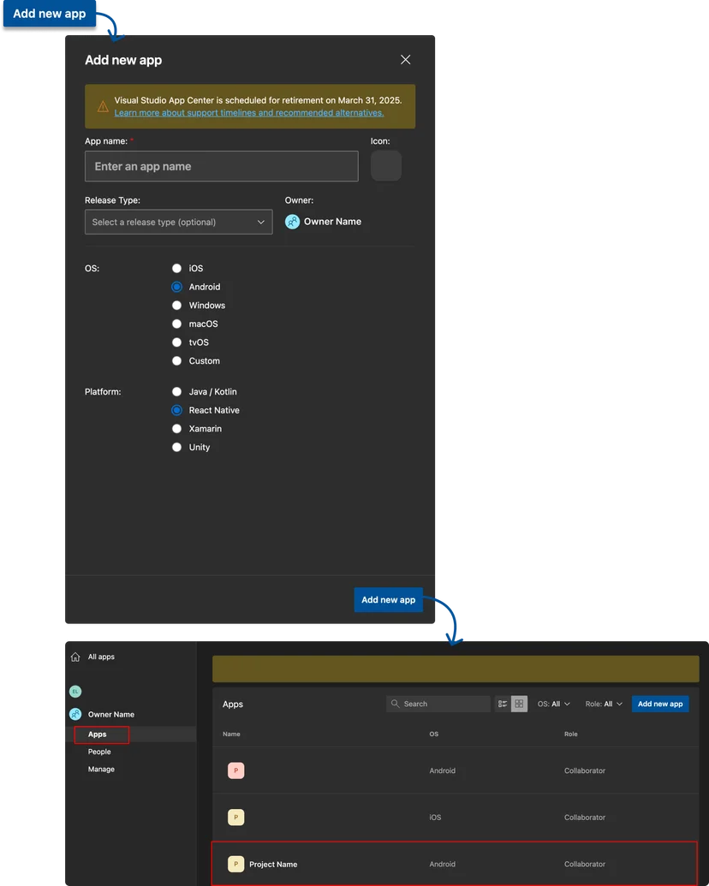
Task: Open the yellow P iOS app icon
Action: click(235, 817)
